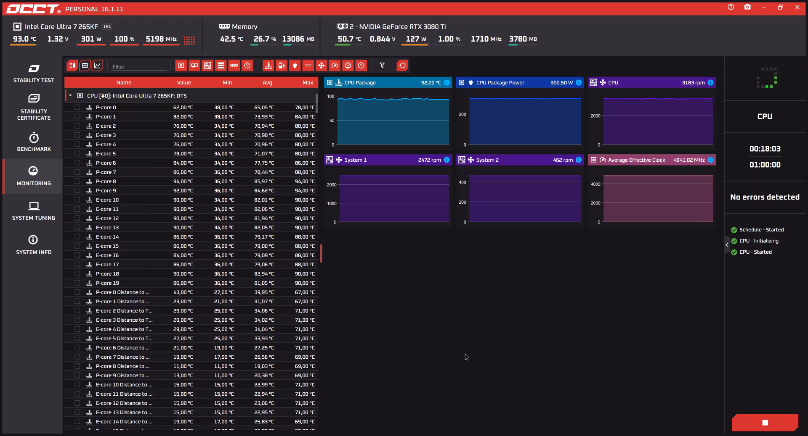
Task: Open info for the System 2 fan graph
Action: 579,160
